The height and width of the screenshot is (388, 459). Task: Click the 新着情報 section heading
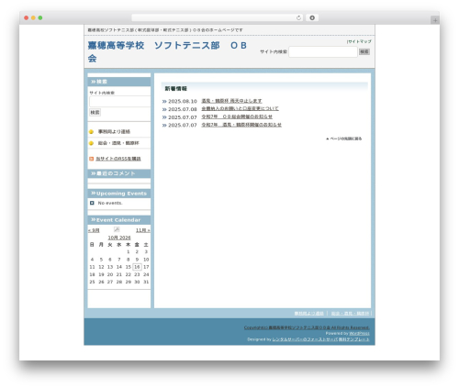[x=176, y=89]
